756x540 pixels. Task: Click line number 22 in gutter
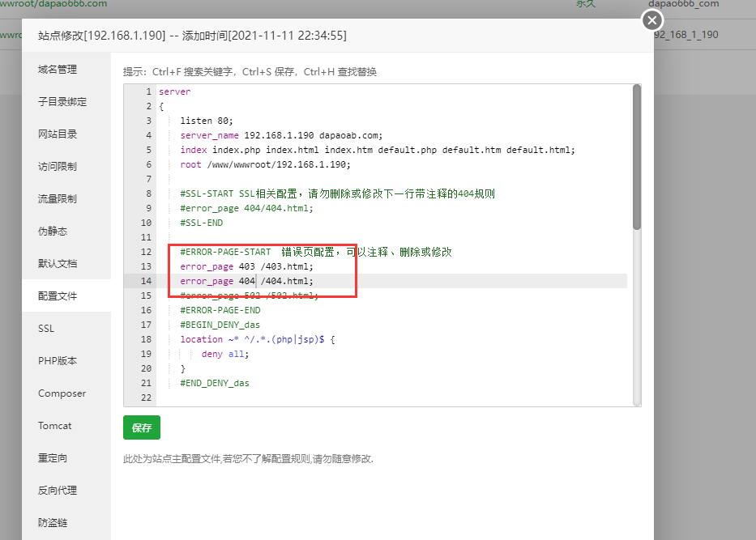coord(146,398)
